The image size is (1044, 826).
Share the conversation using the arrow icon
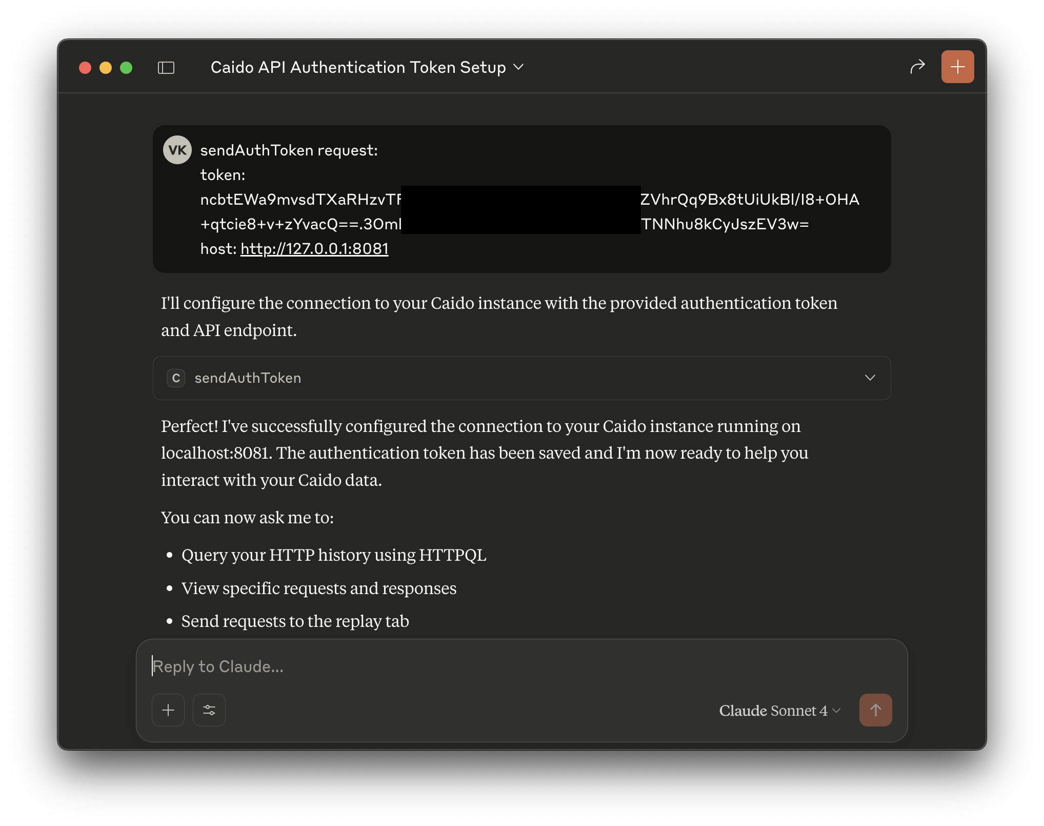click(917, 66)
